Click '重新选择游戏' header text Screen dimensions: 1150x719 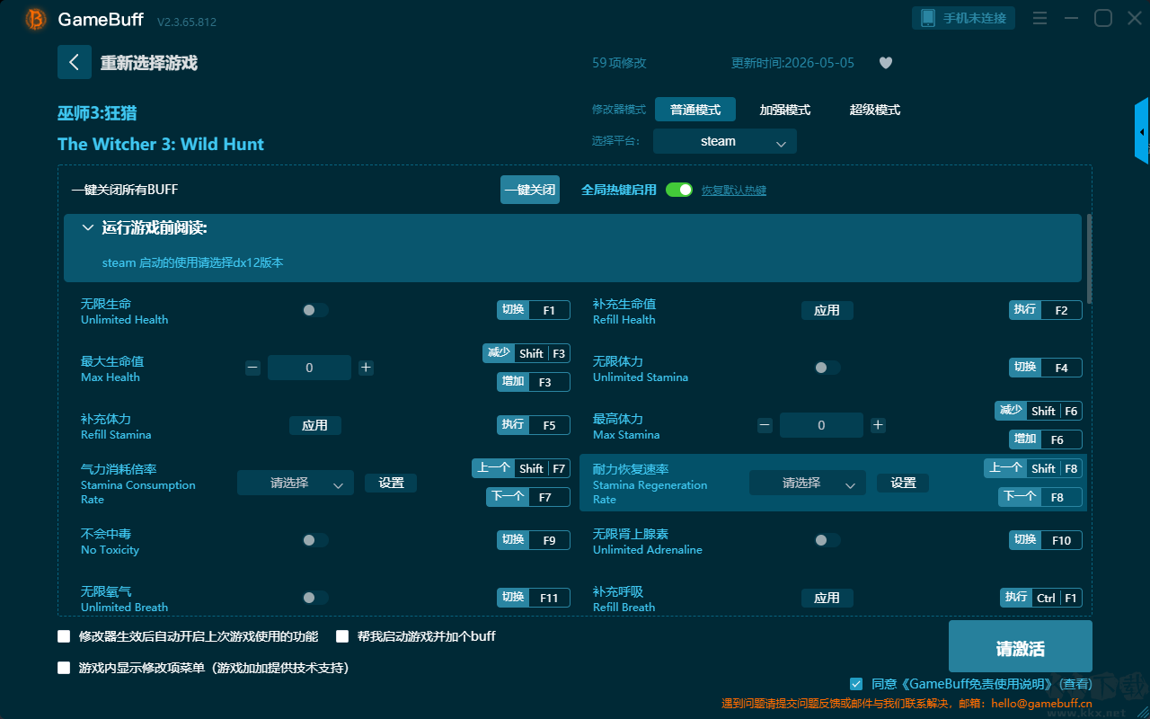coord(148,63)
